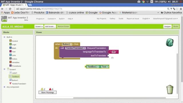Reload the page with the refresh icon
Image resolution: width=183 pixels, height=103 pixels.
[x=10, y=9]
